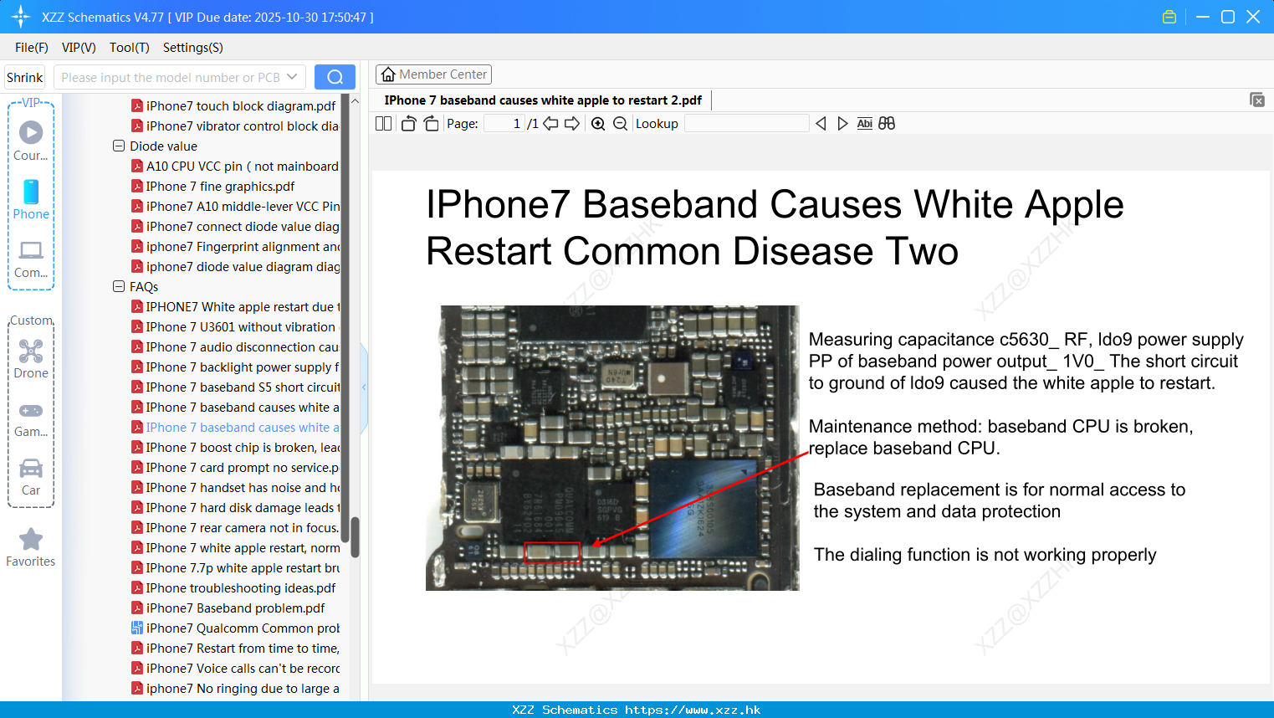Image resolution: width=1274 pixels, height=718 pixels.
Task: Open the Member Center
Action: 433,74
